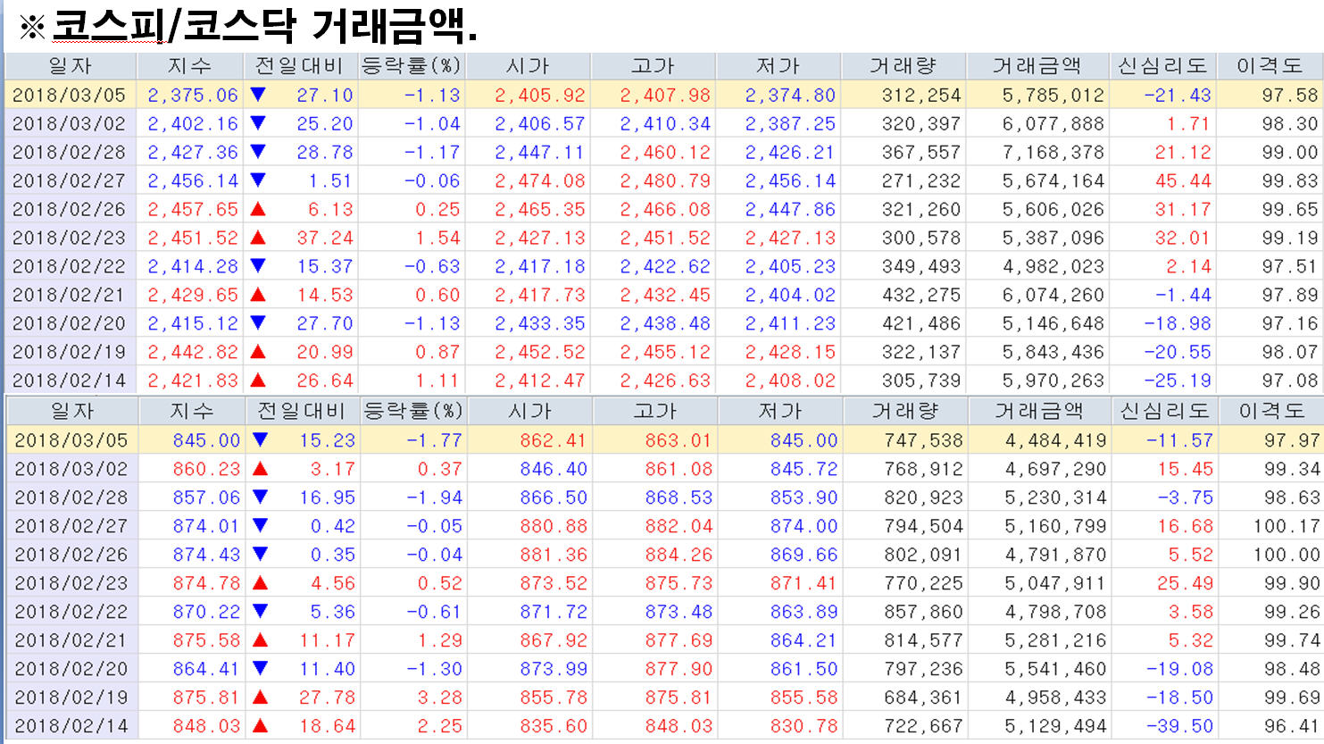Click the red up arrow beside 18.64

coord(261,725)
